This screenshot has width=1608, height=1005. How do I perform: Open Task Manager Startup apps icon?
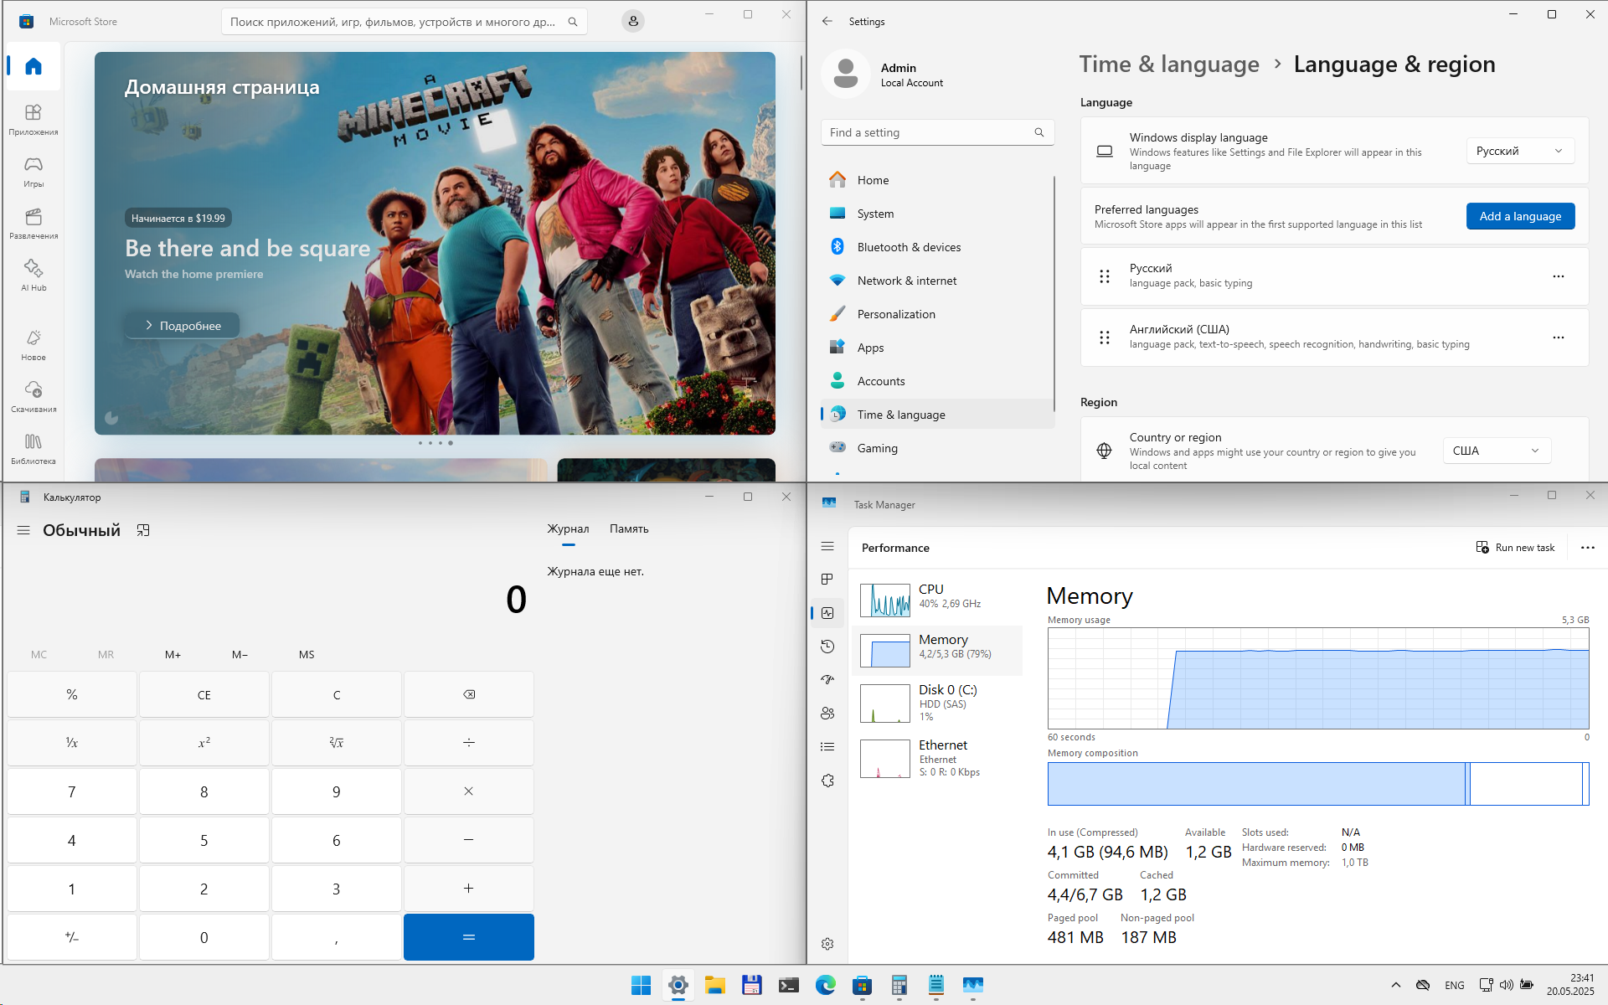827,680
